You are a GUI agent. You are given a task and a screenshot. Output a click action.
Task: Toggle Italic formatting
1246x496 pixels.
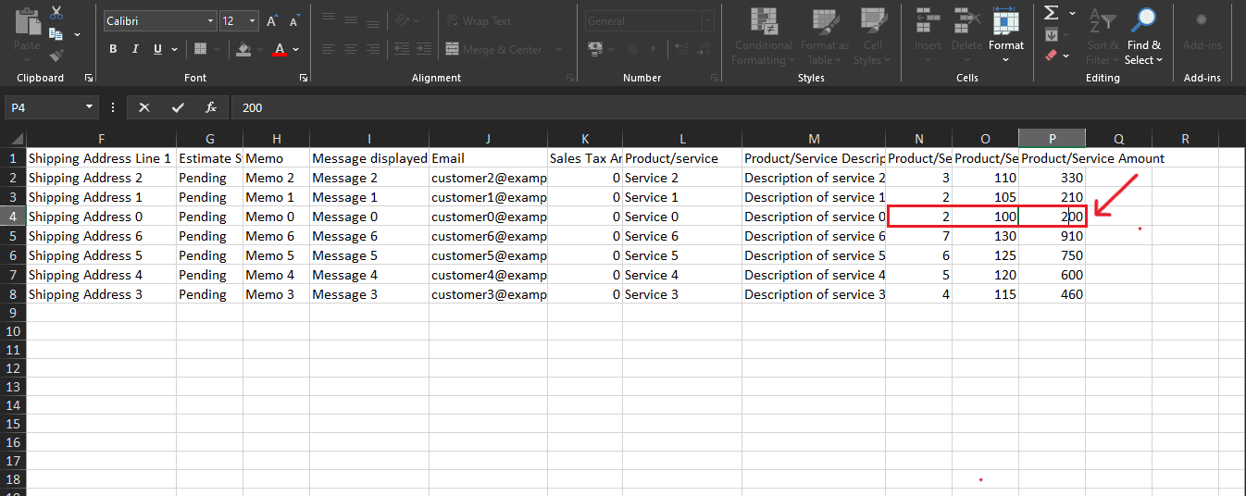tap(135, 49)
